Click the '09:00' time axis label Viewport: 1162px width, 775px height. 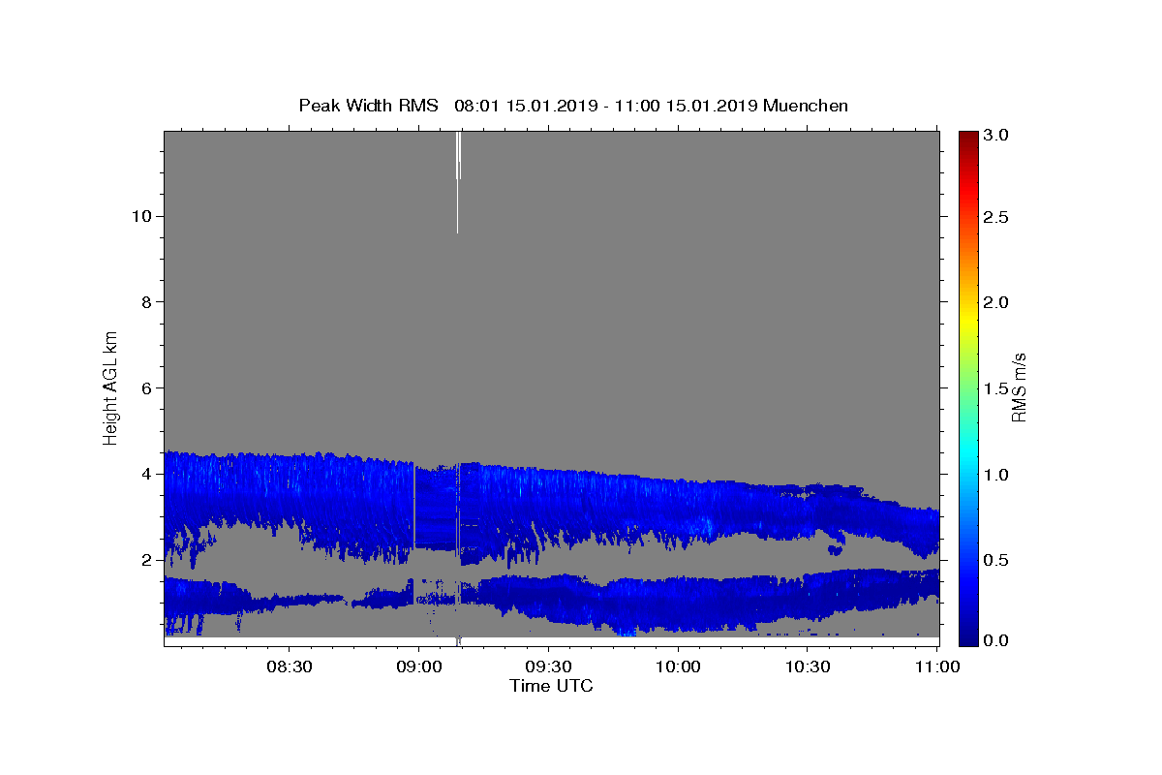point(419,666)
